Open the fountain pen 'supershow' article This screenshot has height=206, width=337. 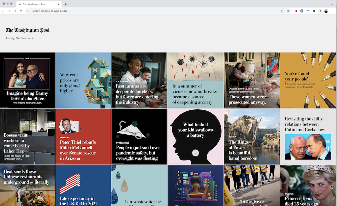pyautogui.click(x=308, y=80)
